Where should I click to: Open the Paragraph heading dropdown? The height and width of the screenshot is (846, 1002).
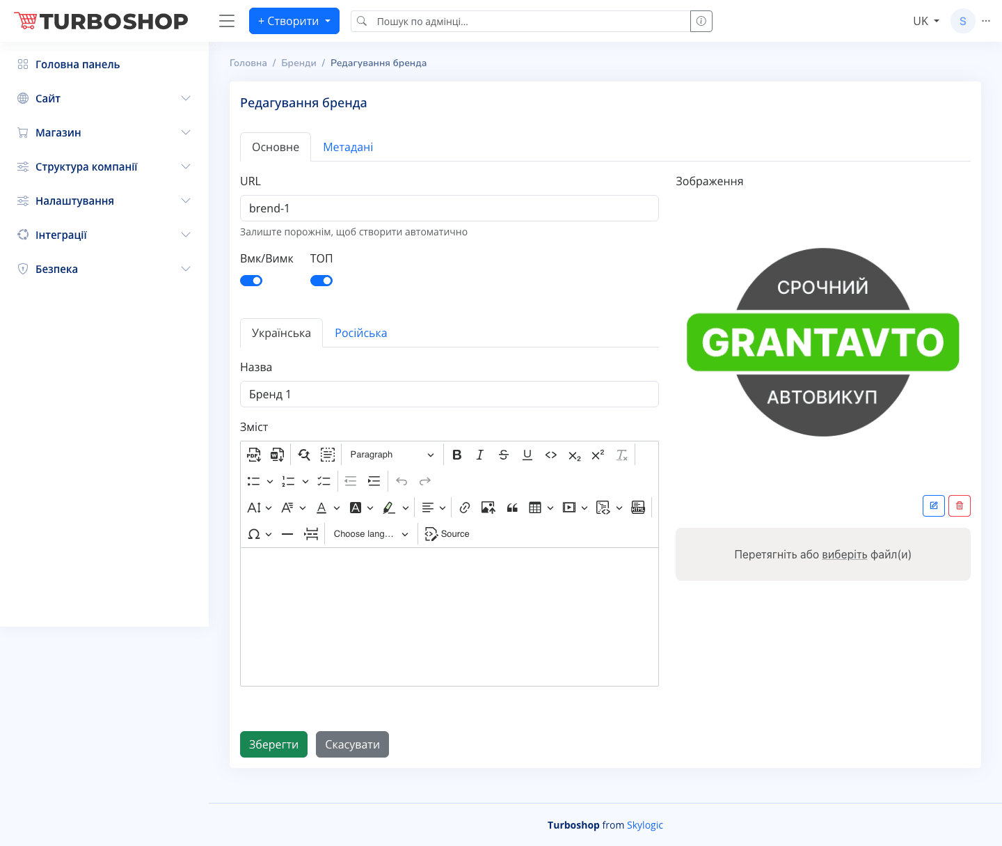[392, 455]
